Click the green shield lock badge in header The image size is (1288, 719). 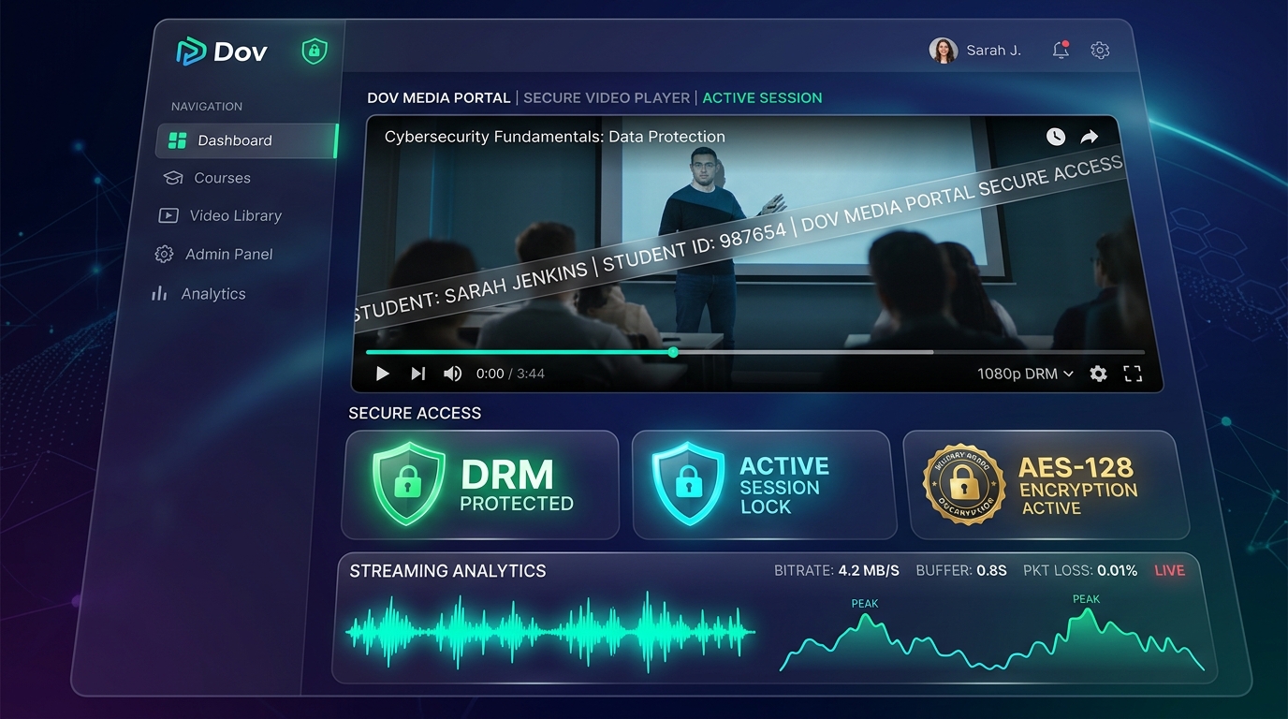(315, 51)
